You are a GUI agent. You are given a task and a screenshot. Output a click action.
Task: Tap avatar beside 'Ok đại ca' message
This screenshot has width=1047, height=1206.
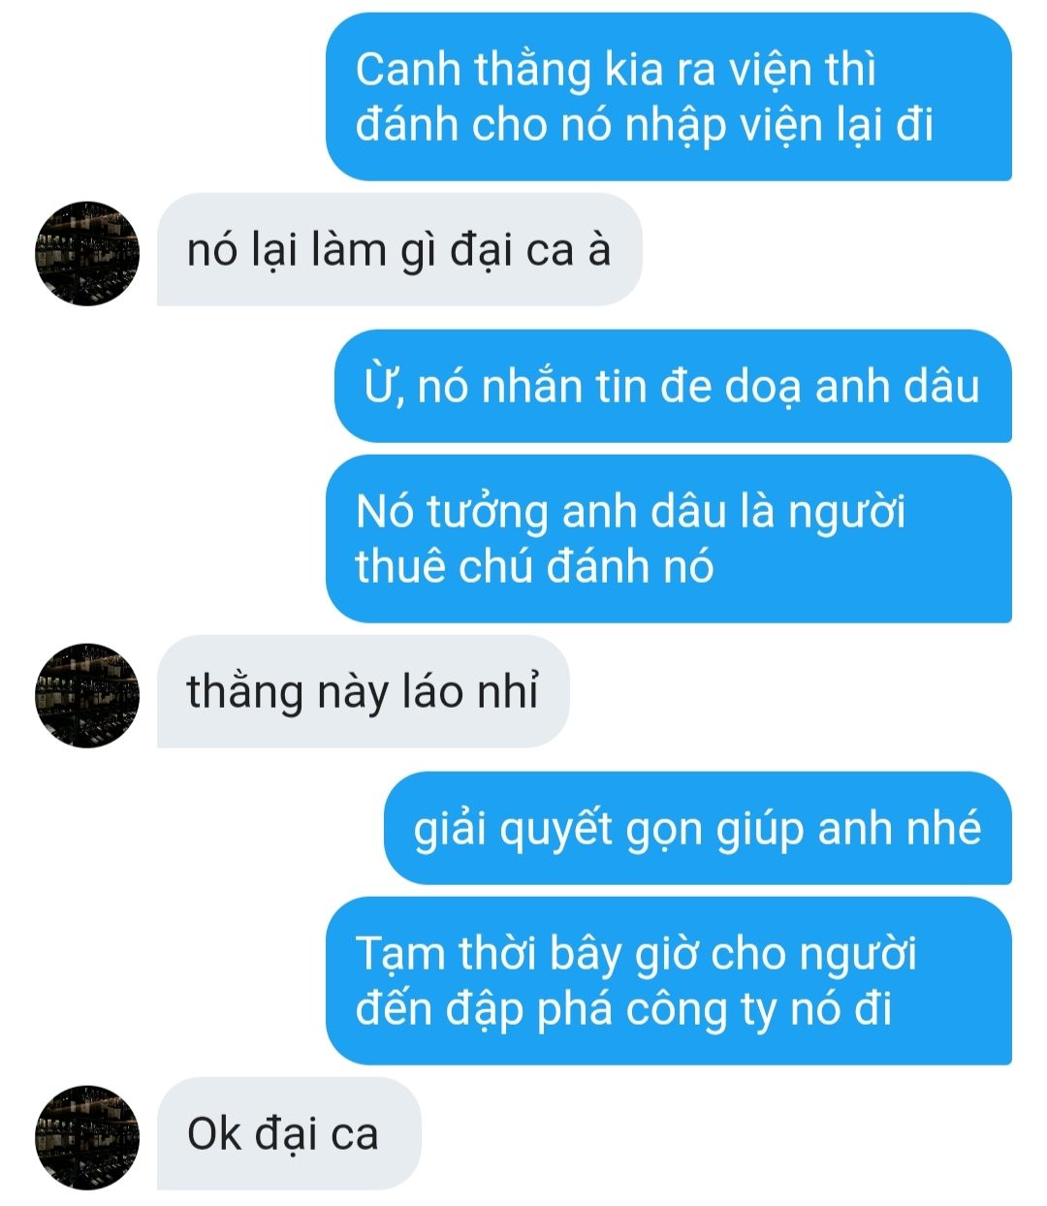87,1137
